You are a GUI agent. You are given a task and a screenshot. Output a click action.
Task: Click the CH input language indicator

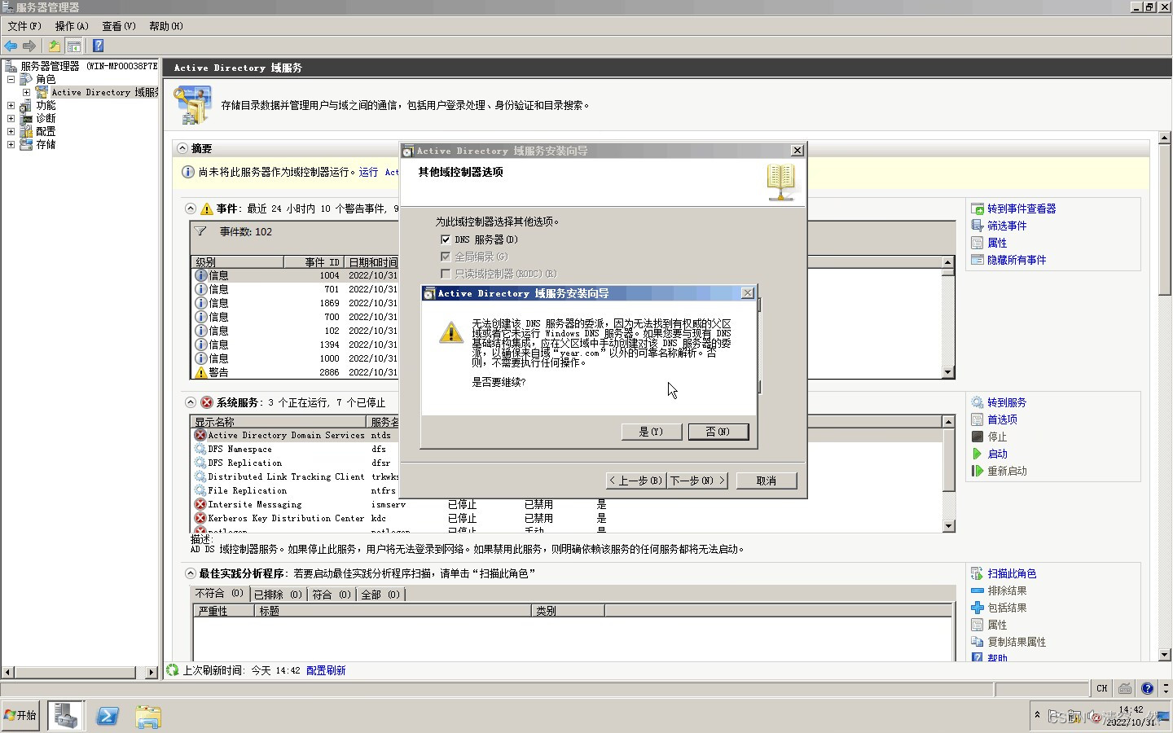pos(1101,688)
